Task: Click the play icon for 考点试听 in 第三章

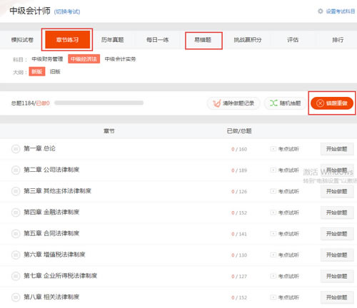Action: click(273, 191)
